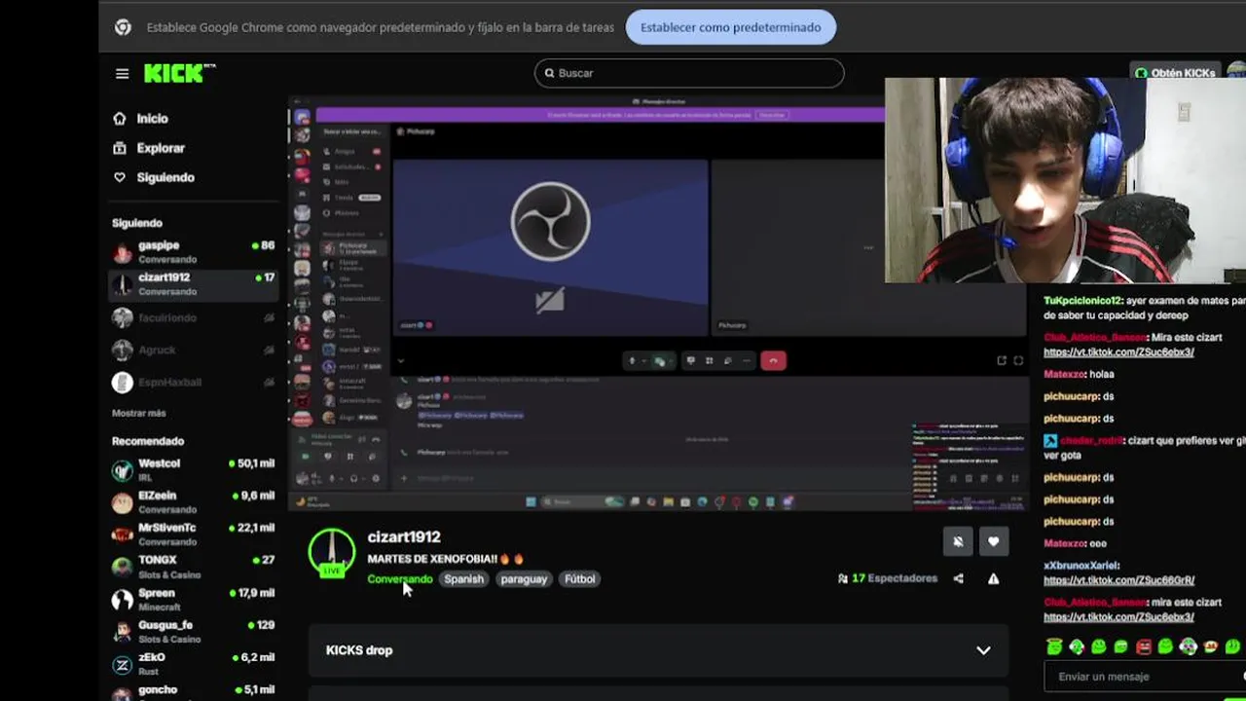Open xXbrunoxXariel's tiktok link
The height and width of the screenshot is (701, 1246).
(1118, 580)
